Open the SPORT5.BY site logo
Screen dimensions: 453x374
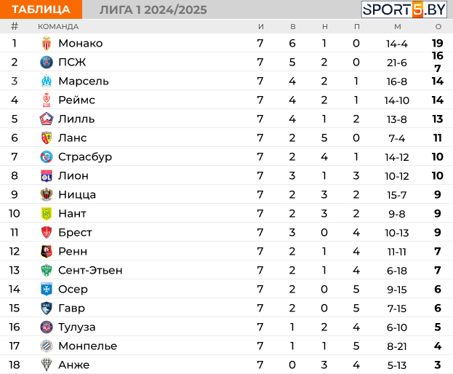(404, 9)
